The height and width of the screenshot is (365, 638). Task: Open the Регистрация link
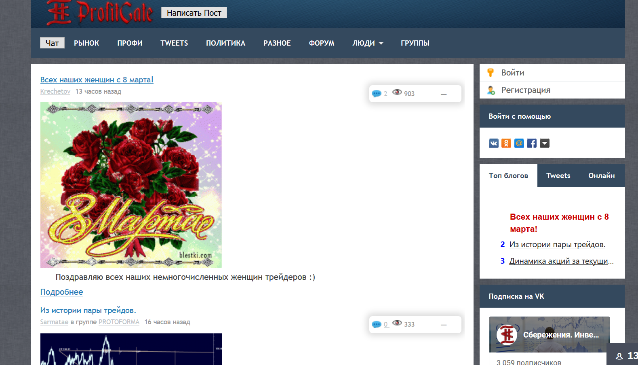pos(526,90)
